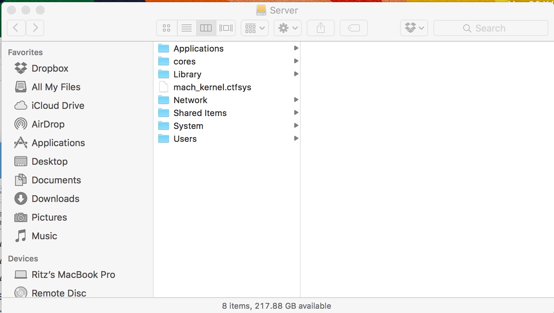Viewport: 554px width, 313px height.
Task: Minimize the Finder window
Action: point(26,10)
